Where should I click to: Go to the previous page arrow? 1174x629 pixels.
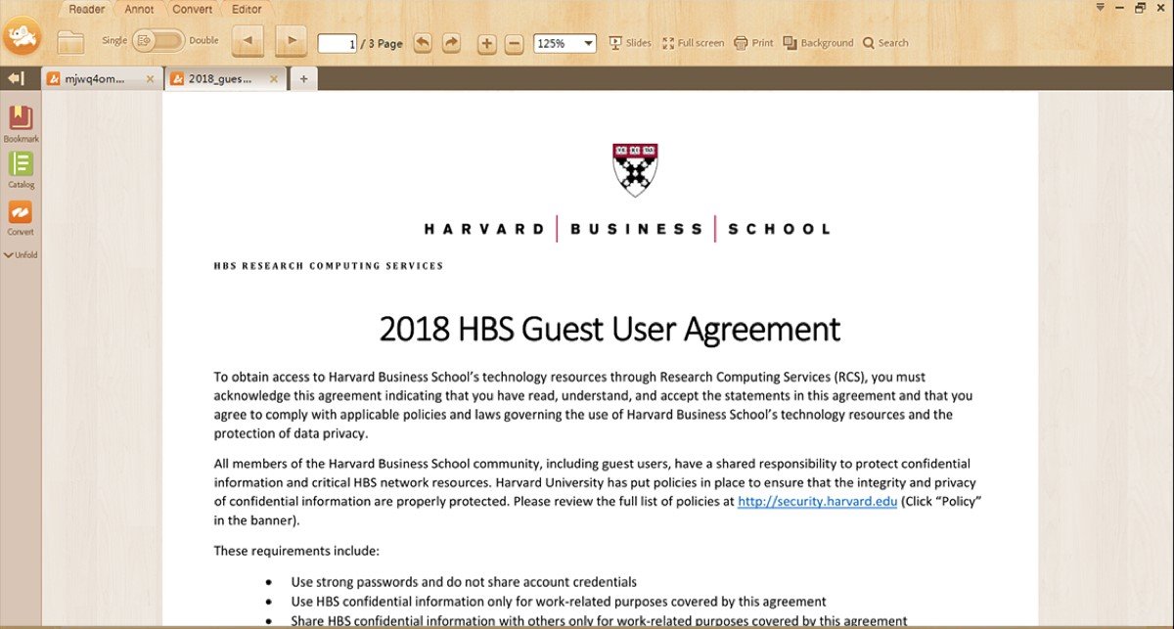point(247,41)
